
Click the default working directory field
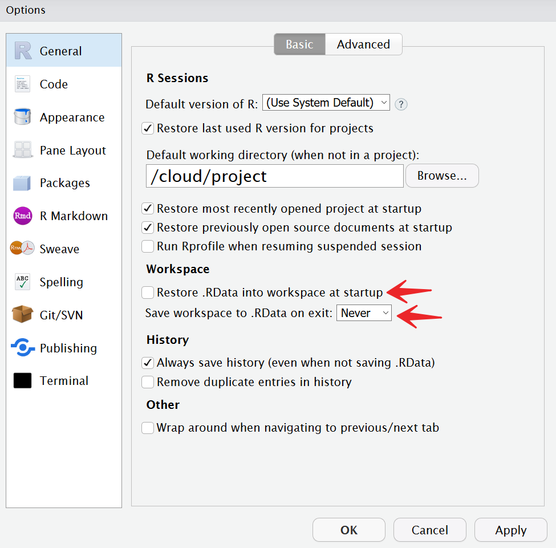[274, 176]
